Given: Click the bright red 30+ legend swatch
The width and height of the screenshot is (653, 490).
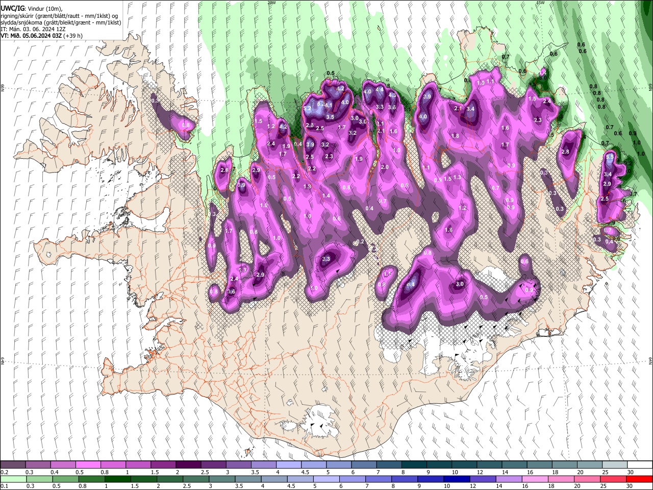Looking at the screenshot, I should pos(639,479).
